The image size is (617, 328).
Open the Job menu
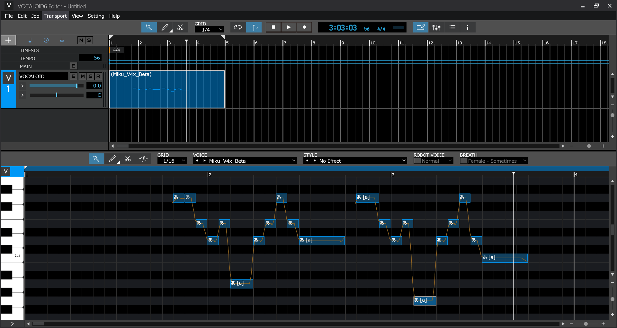[35, 16]
